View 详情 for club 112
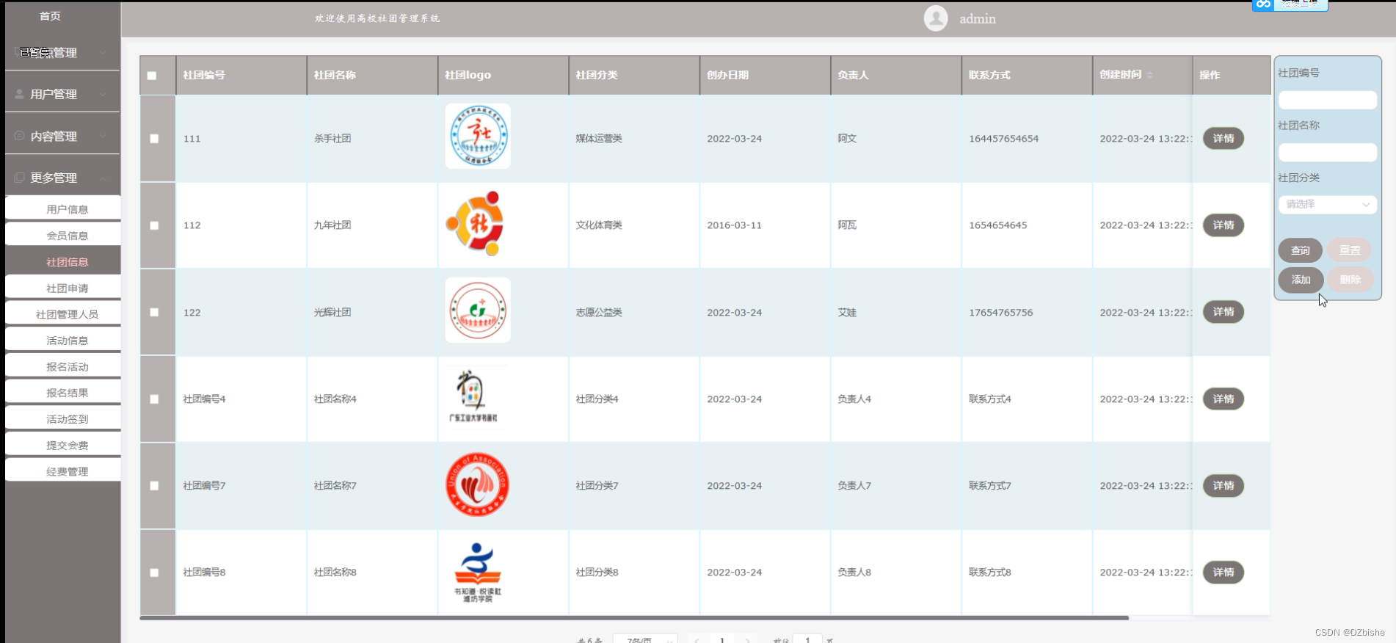 pyautogui.click(x=1223, y=225)
